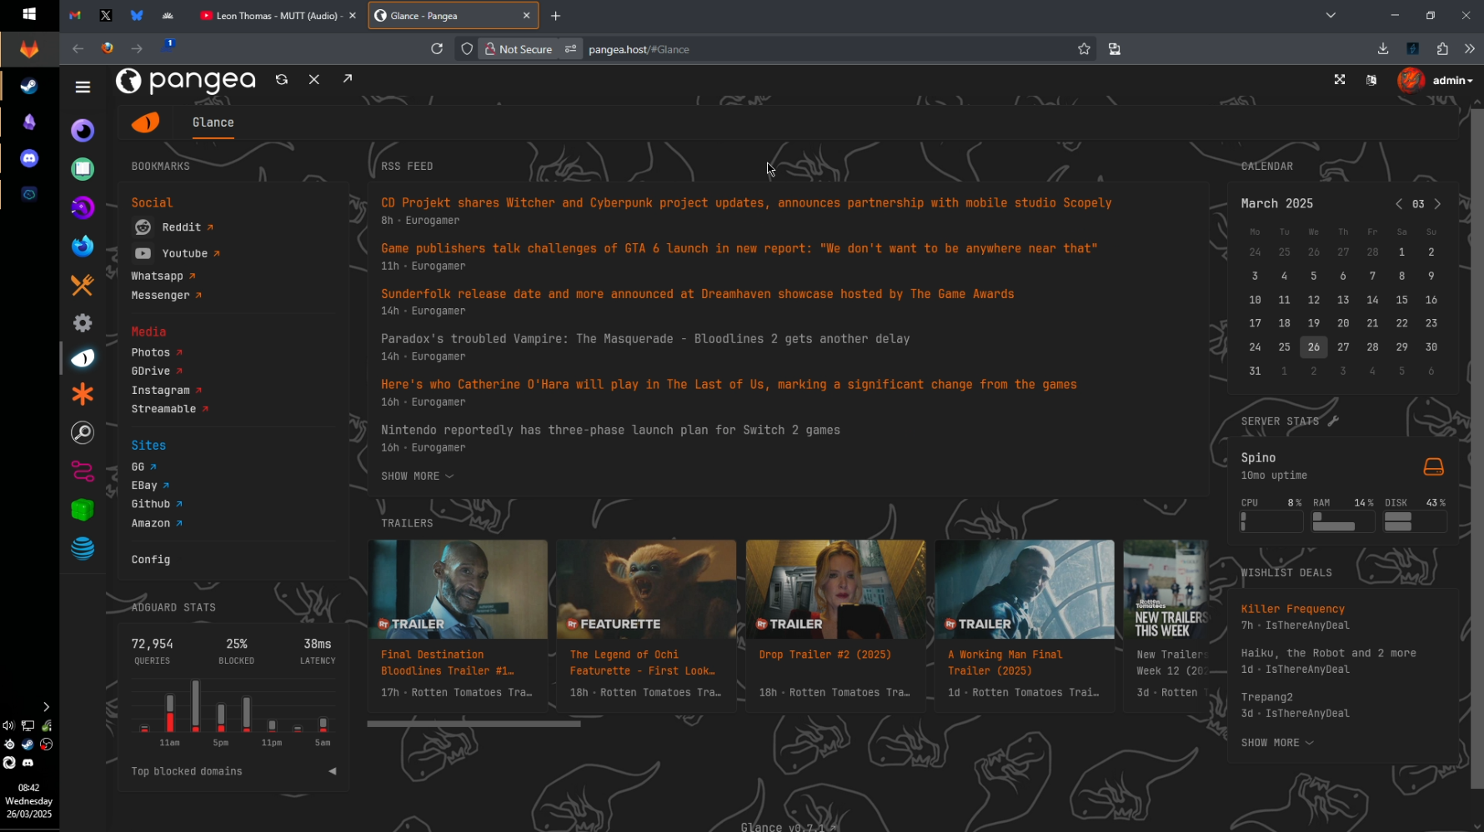Launch the Firefox app from Pangea sidebar

pos(83,247)
